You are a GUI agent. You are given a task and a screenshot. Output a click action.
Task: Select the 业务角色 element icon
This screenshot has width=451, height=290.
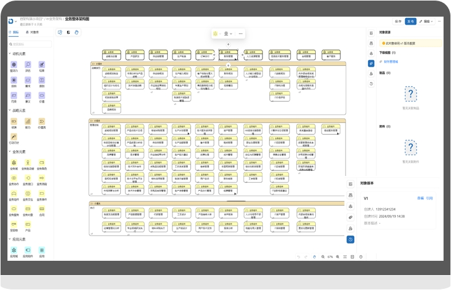(x=42, y=163)
